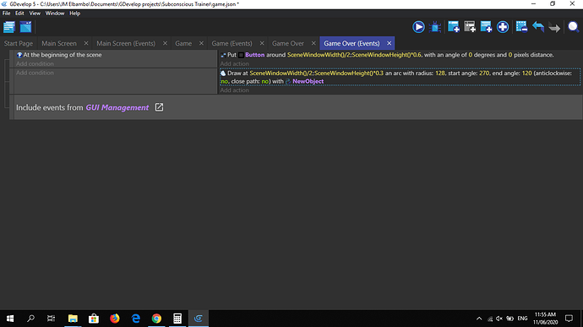Open GUI Management external events link
The image size is (583, 327).
117,107
